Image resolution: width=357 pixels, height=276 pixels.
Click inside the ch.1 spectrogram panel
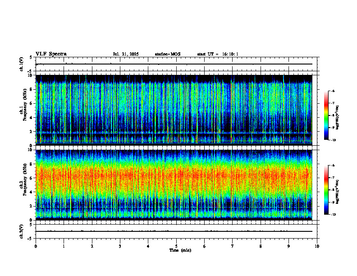[x=174, y=110]
